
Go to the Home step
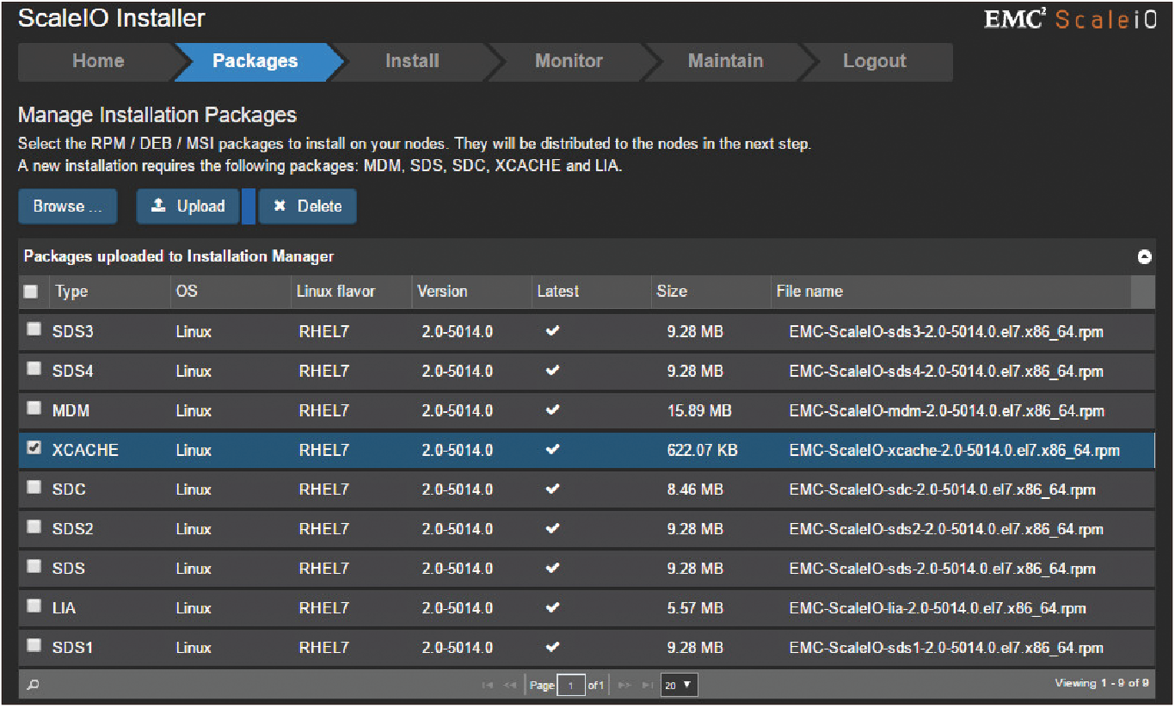click(98, 61)
